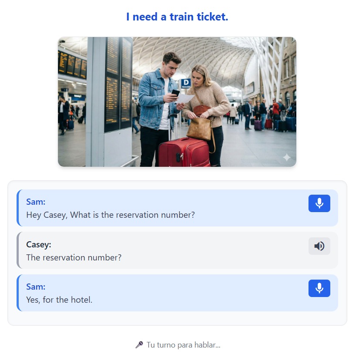Click the departure board in the photo
The image size is (356, 358).
(x=119, y=84)
